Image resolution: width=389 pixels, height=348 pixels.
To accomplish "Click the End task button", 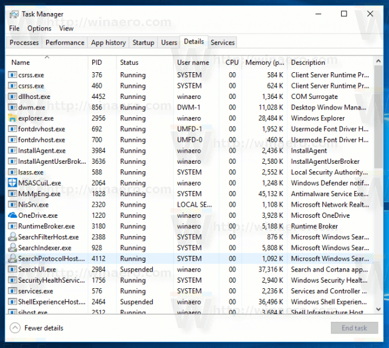I will click(x=354, y=328).
